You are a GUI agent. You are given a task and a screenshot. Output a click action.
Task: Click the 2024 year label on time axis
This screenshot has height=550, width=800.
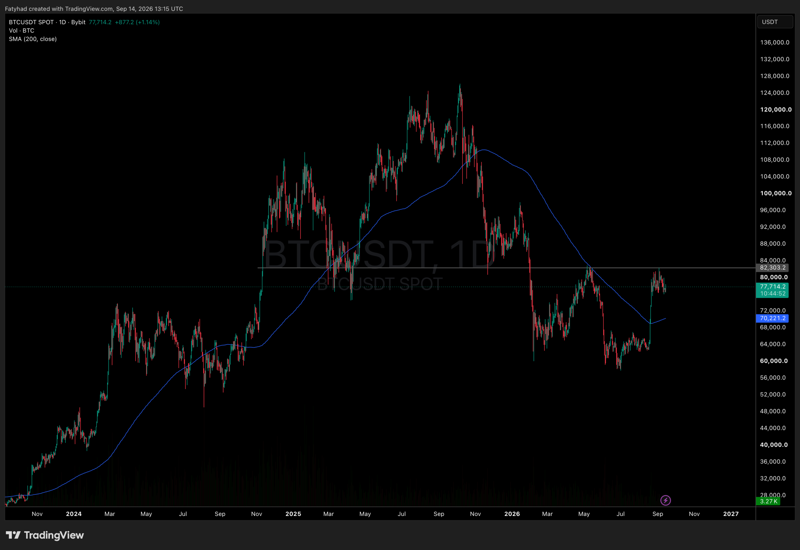click(x=74, y=514)
